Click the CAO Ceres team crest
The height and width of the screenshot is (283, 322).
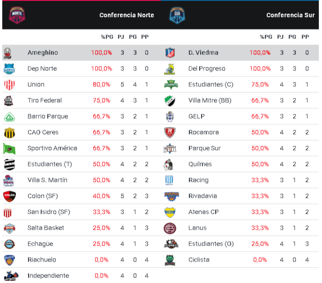[10, 133]
